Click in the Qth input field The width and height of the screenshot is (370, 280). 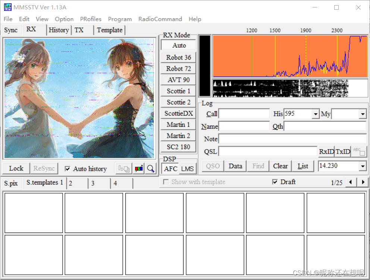(x=325, y=126)
